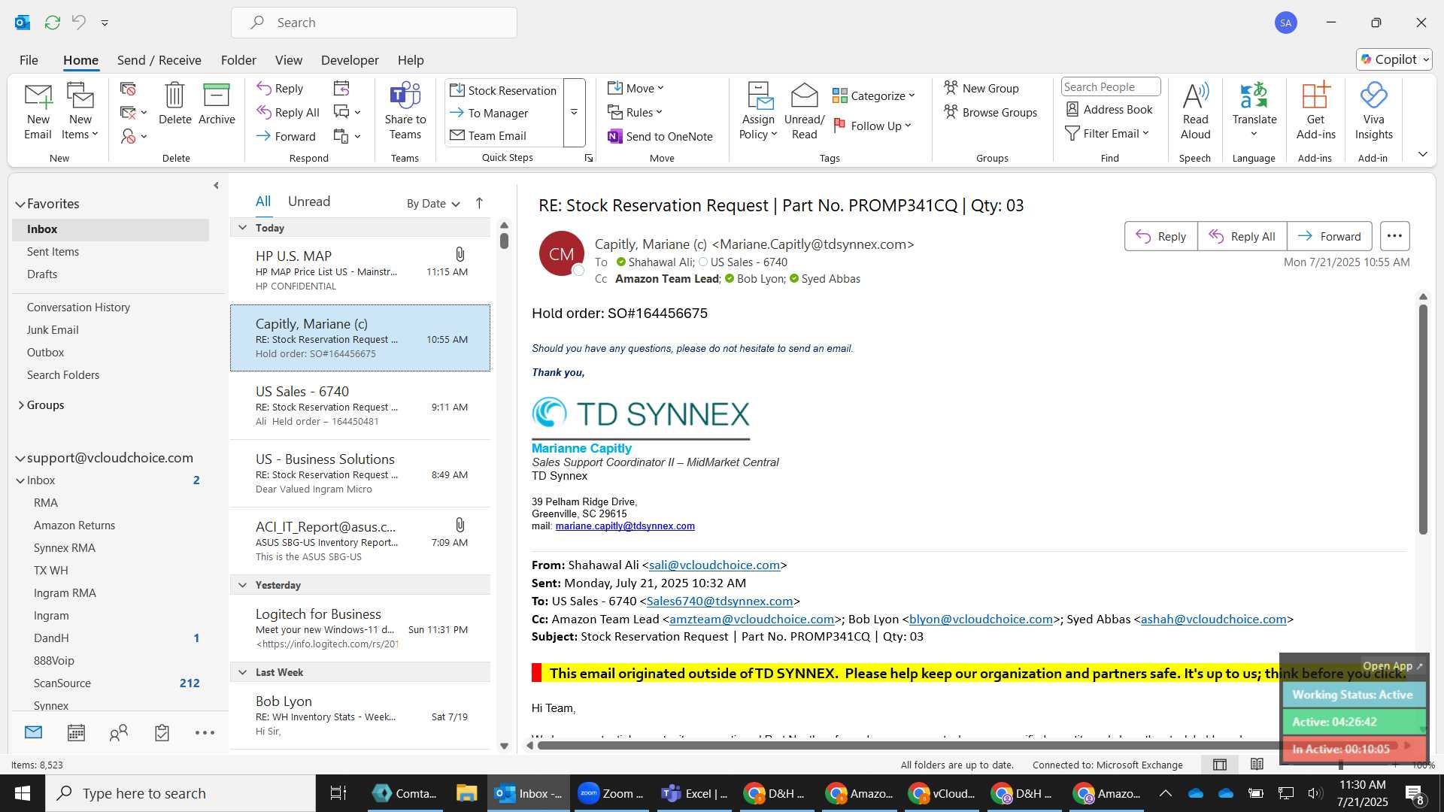Screen dimensions: 1444x812
Task: Click the zoom slider in status bar
Action: 1340,765
